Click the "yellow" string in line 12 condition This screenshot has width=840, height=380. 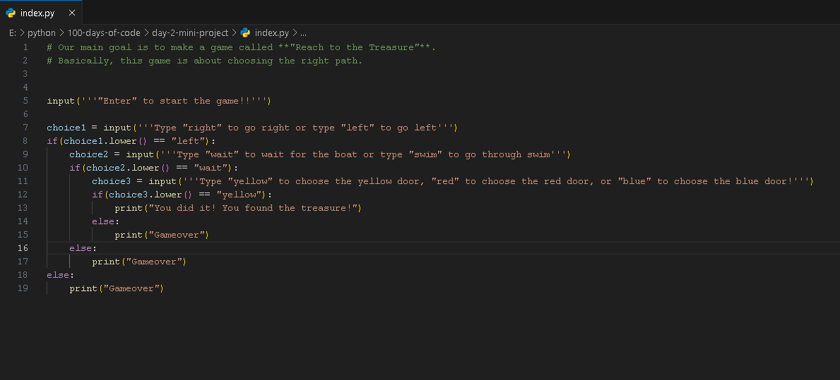pos(240,195)
